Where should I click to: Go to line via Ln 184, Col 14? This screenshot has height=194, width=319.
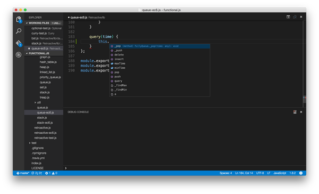[244, 173]
